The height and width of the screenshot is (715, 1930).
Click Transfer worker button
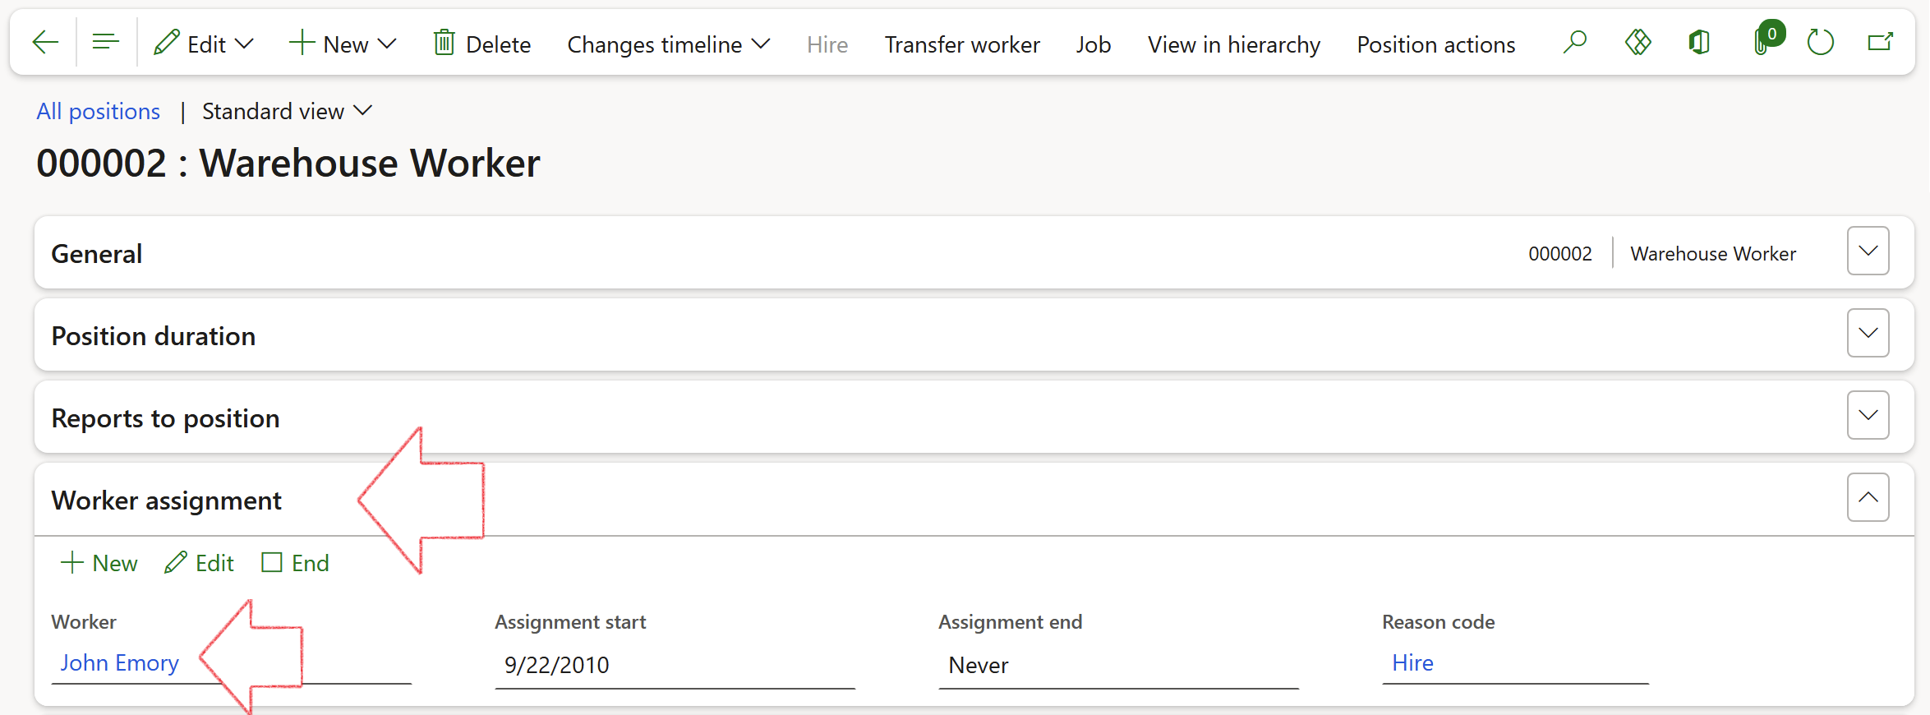[961, 44]
